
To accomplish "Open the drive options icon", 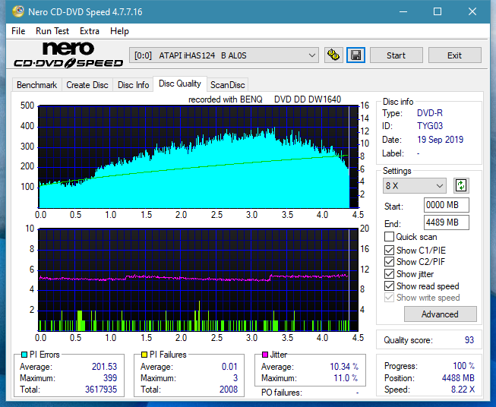I will click(x=333, y=55).
